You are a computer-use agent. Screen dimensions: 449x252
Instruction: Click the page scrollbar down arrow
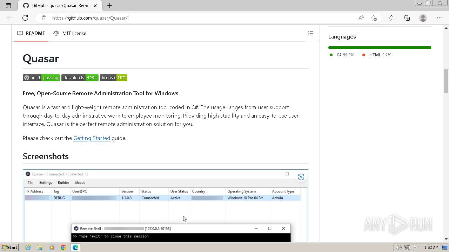click(446, 239)
